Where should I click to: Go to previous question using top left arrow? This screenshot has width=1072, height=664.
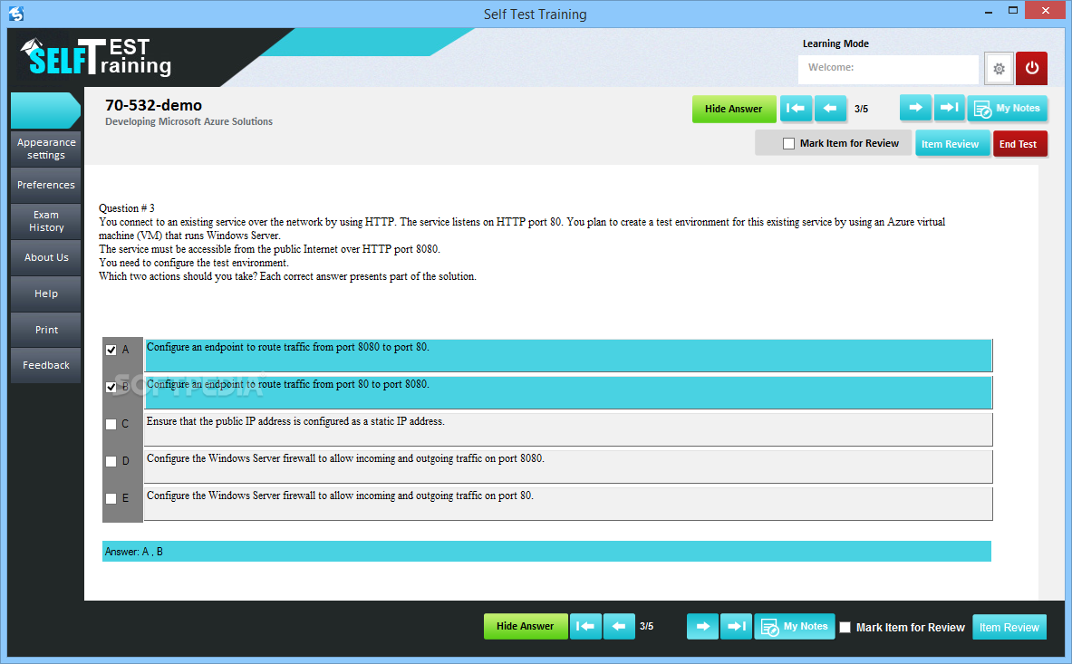point(830,109)
